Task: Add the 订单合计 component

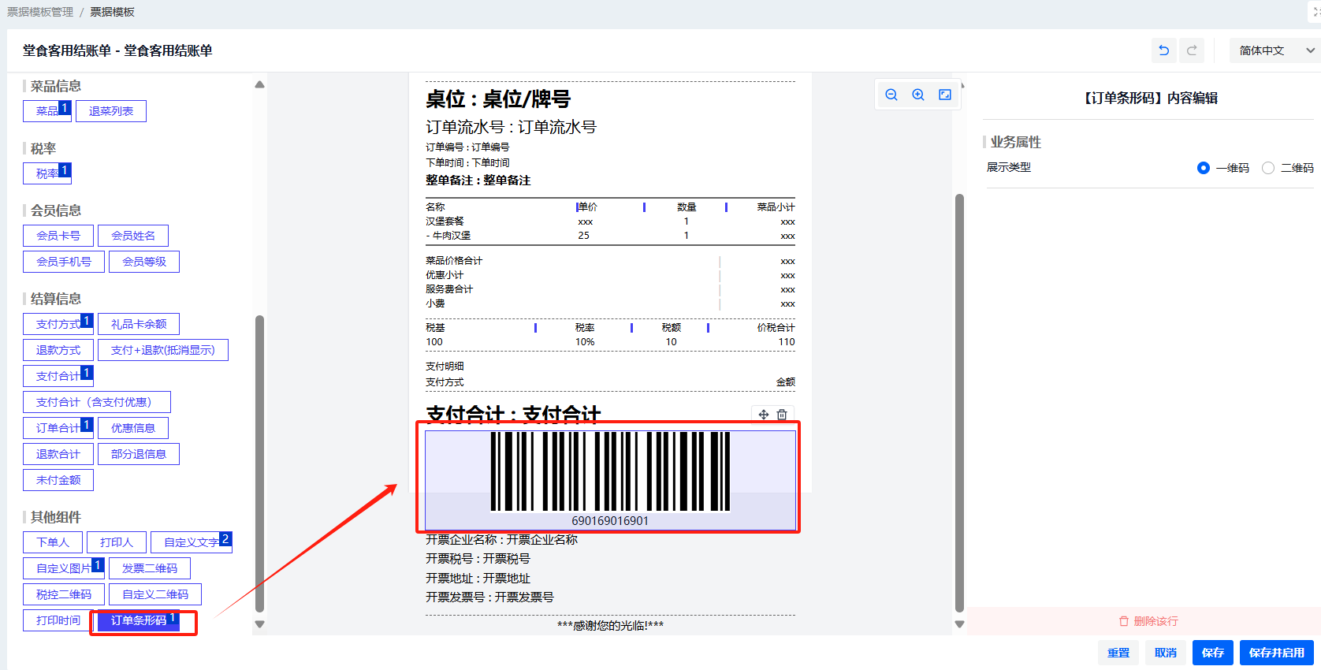Action: click(x=58, y=428)
